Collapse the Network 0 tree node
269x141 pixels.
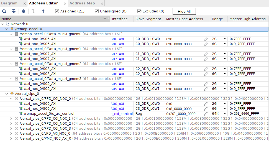[x=2, y=24]
